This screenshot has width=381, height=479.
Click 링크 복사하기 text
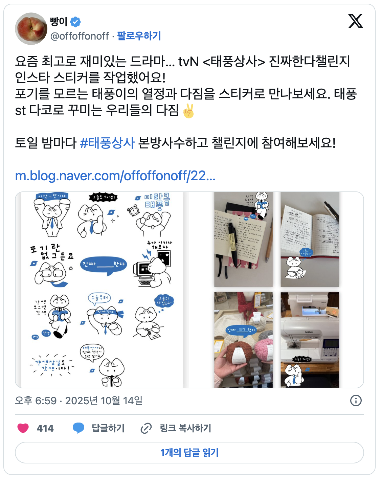coord(185,428)
